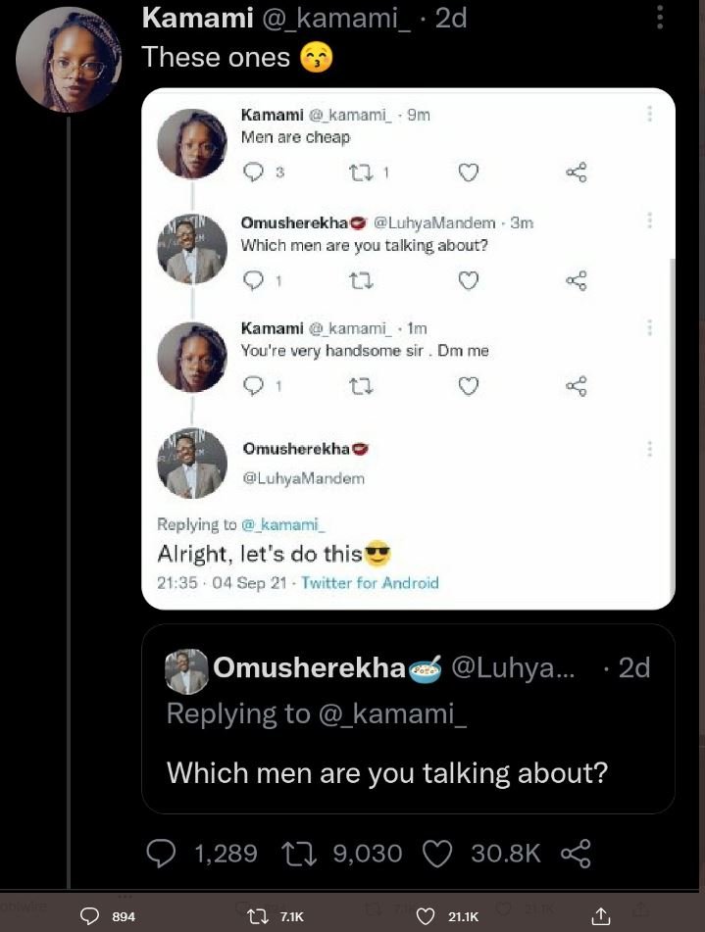Like the tweet with 30.8K likes
Viewport: 705px width, 932px height.
point(436,854)
